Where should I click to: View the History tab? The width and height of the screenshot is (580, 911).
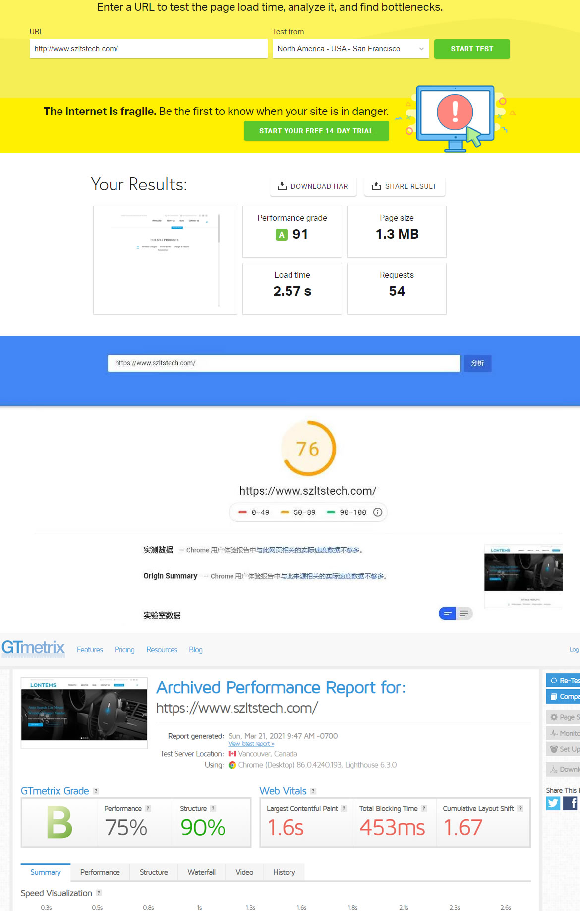pyautogui.click(x=284, y=872)
